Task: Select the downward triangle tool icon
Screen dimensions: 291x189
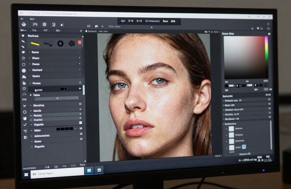Action: pyautogui.click(x=25, y=131)
